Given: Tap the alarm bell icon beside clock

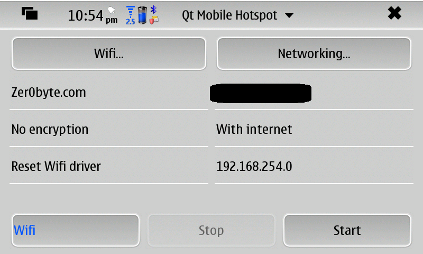Looking at the screenshot, I should click(x=111, y=10).
